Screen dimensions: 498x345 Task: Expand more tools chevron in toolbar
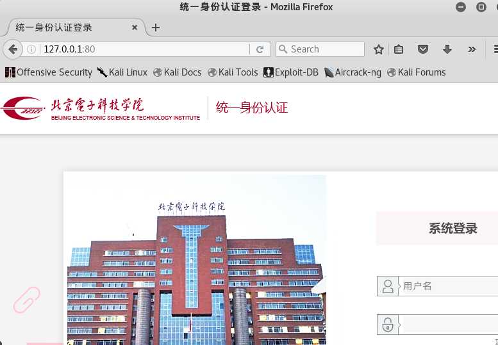click(472, 49)
